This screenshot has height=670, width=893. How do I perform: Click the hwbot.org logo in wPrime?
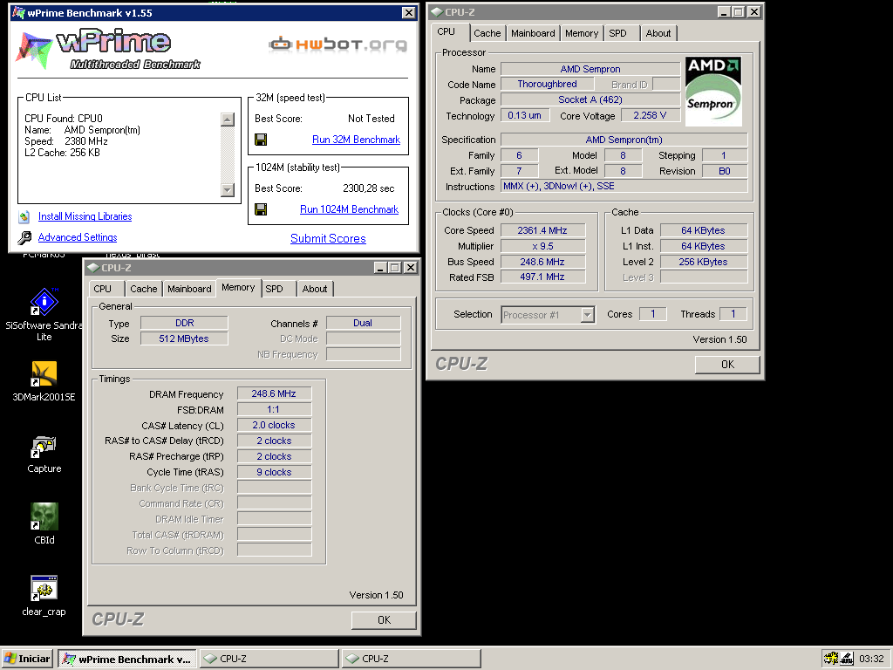(337, 44)
